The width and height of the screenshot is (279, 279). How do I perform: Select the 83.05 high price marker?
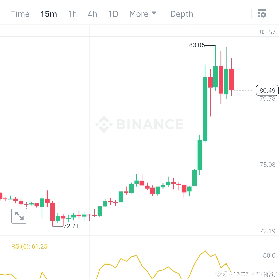[x=197, y=45]
